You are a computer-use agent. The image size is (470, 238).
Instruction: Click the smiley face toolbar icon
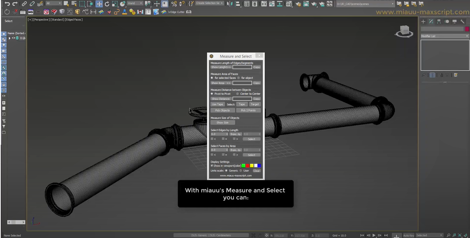pyautogui.click(x=132, y=12)
